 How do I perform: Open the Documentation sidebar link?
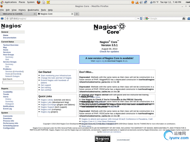pos(10,38)
